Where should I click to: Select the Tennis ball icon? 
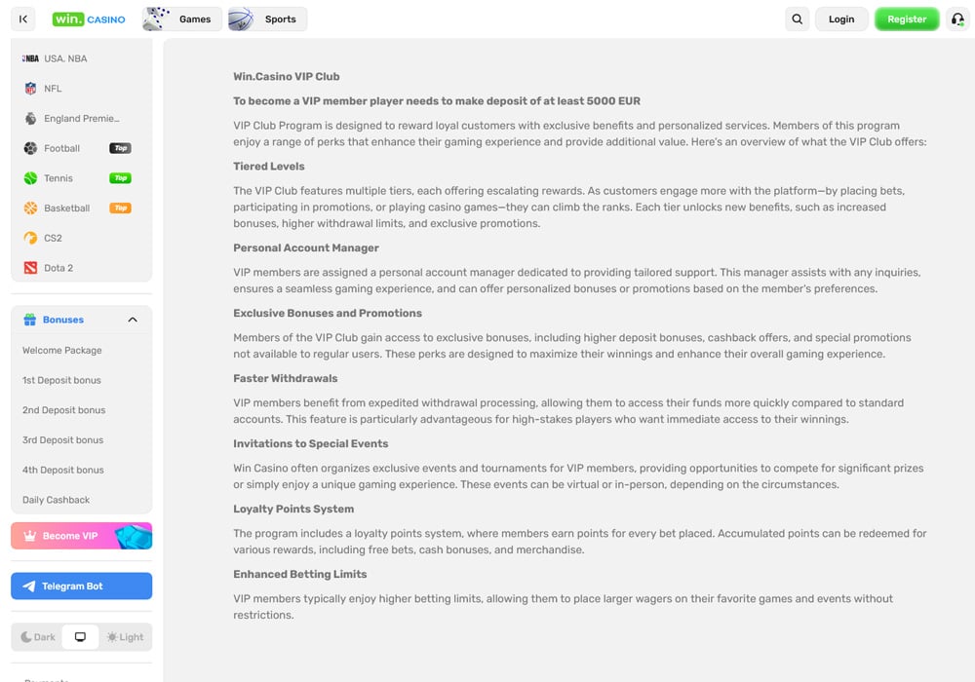(x=30, y=178)
